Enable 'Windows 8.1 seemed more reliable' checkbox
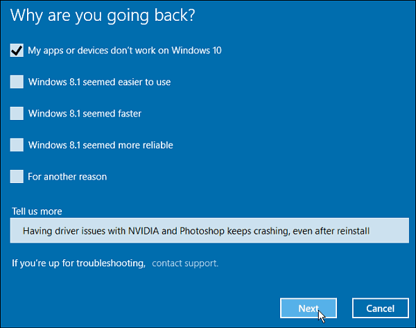416x328 pixels. (17, 145)
